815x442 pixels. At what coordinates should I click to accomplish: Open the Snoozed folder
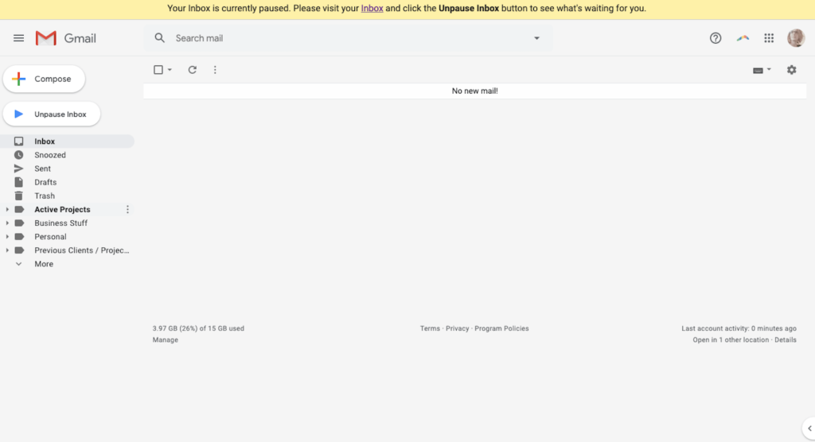[49, 155]
